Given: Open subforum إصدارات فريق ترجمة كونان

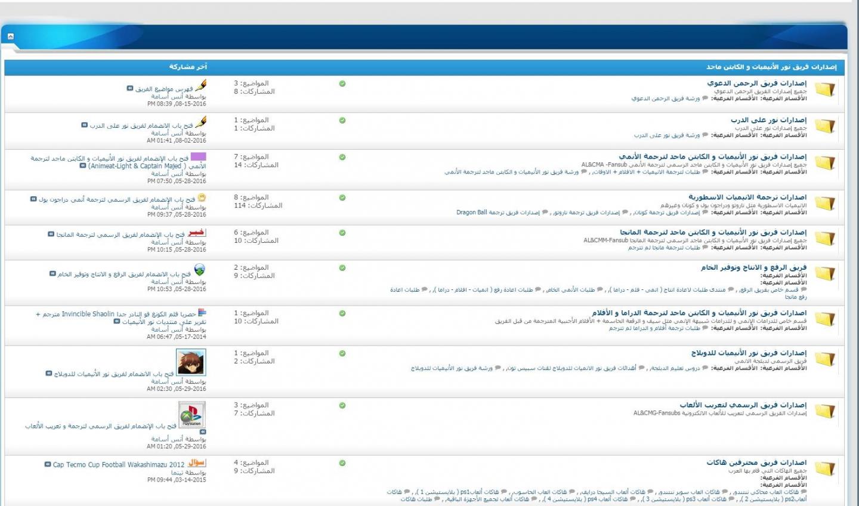Looking at the screenshot, I should click(666, 212).
